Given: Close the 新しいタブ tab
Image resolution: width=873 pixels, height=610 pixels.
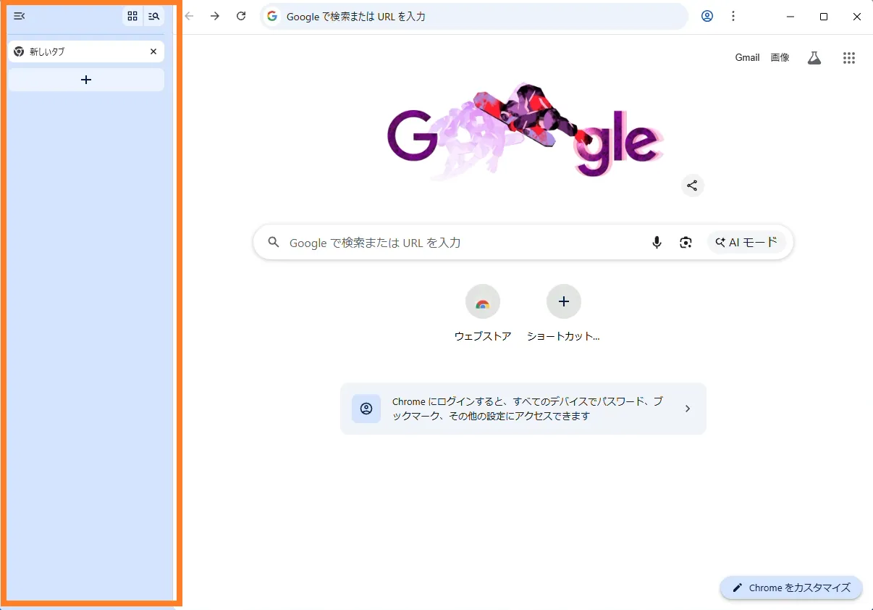Looking at the screenshot, I should (153, 51).
